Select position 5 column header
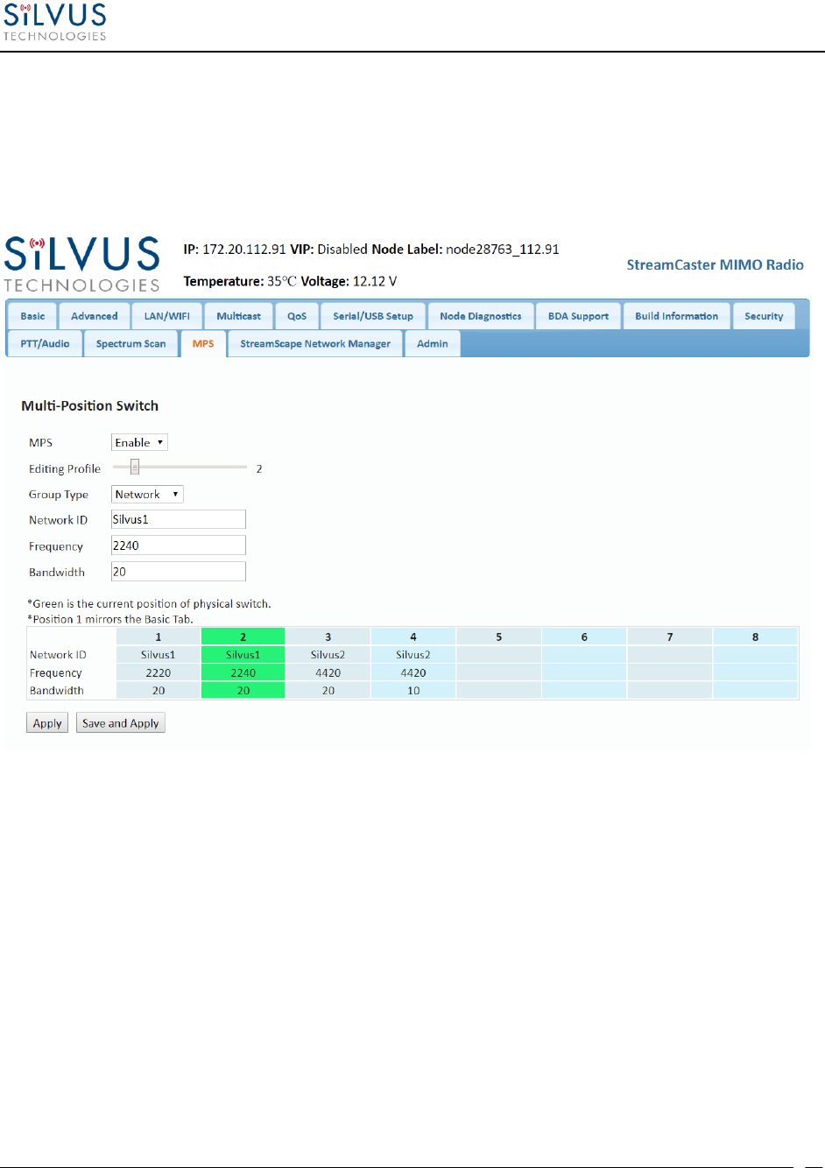The height and width of the screenshot is (1168, 825). [499, 637]
